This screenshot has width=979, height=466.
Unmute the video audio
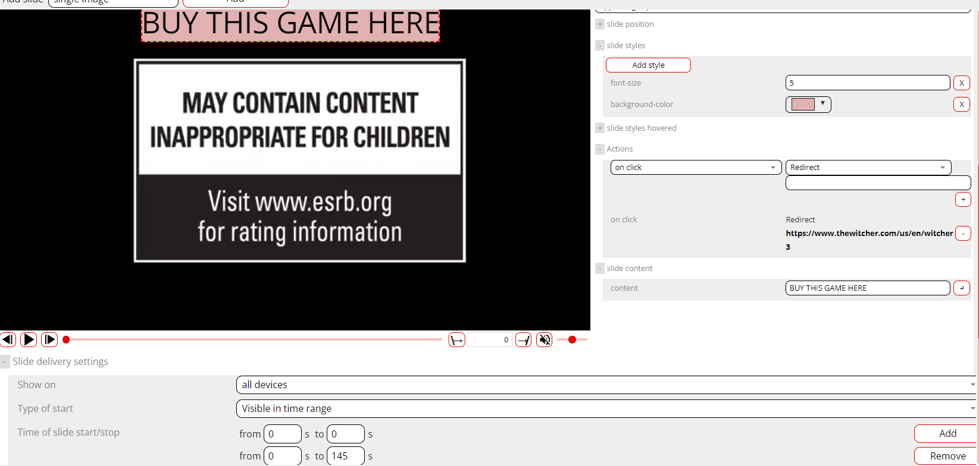coord(544,340)
